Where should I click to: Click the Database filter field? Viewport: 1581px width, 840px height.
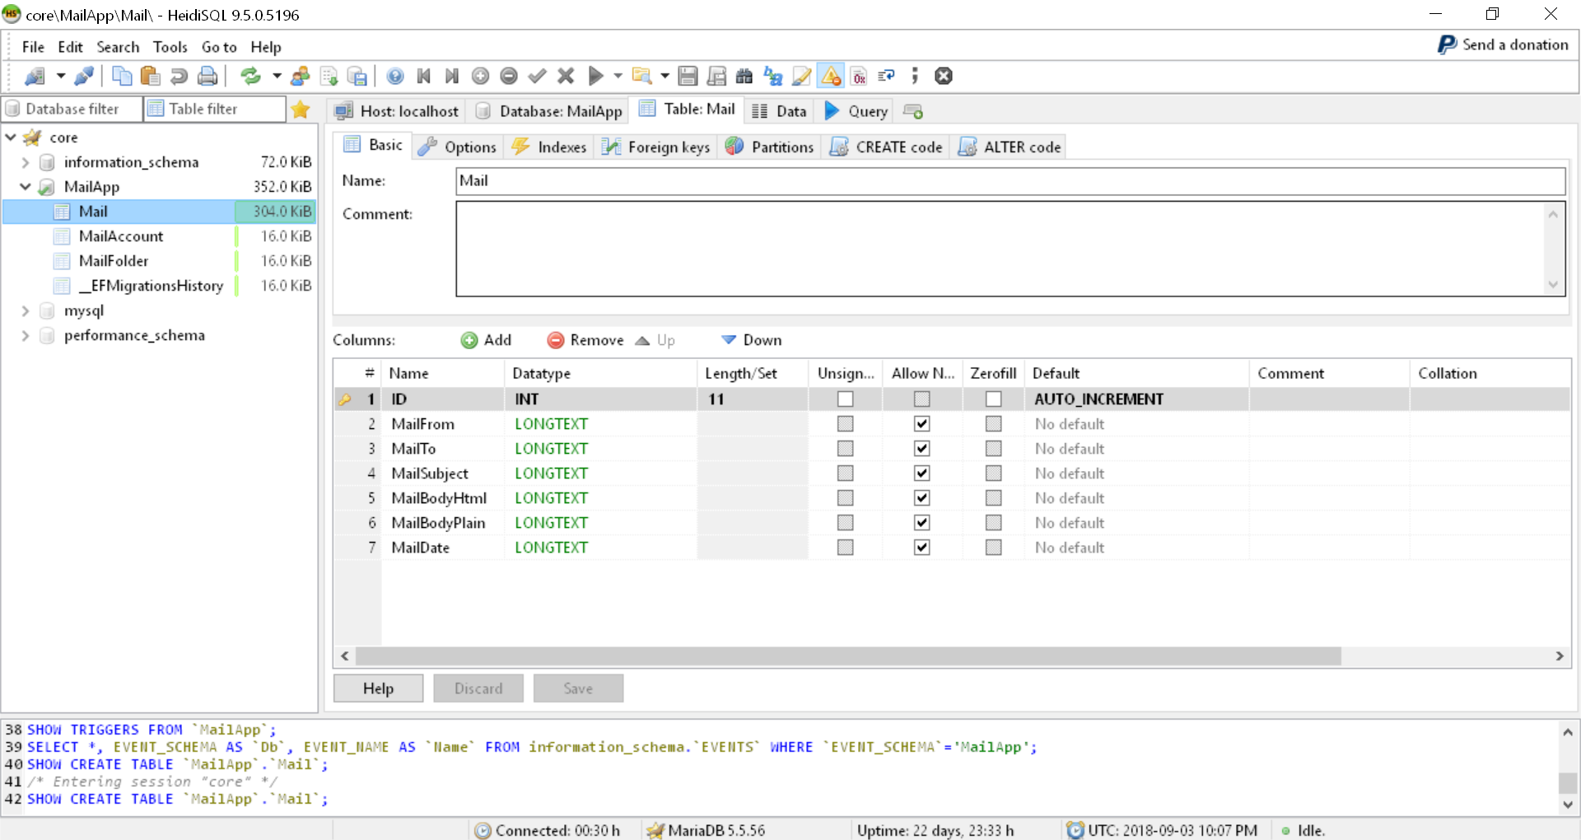pos(72,109)
